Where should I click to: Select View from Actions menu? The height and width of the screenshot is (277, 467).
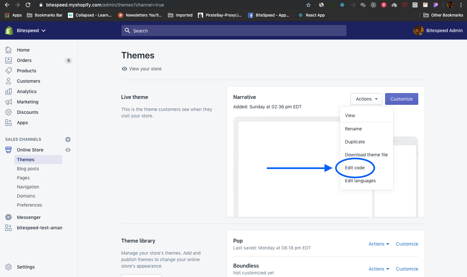point(367,115)
